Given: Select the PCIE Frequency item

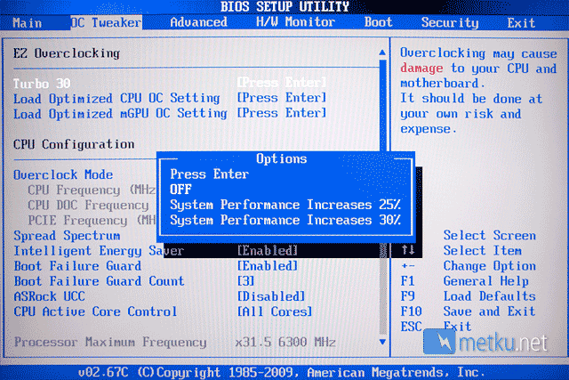Looking at the screenshot, I should (92, 221).
